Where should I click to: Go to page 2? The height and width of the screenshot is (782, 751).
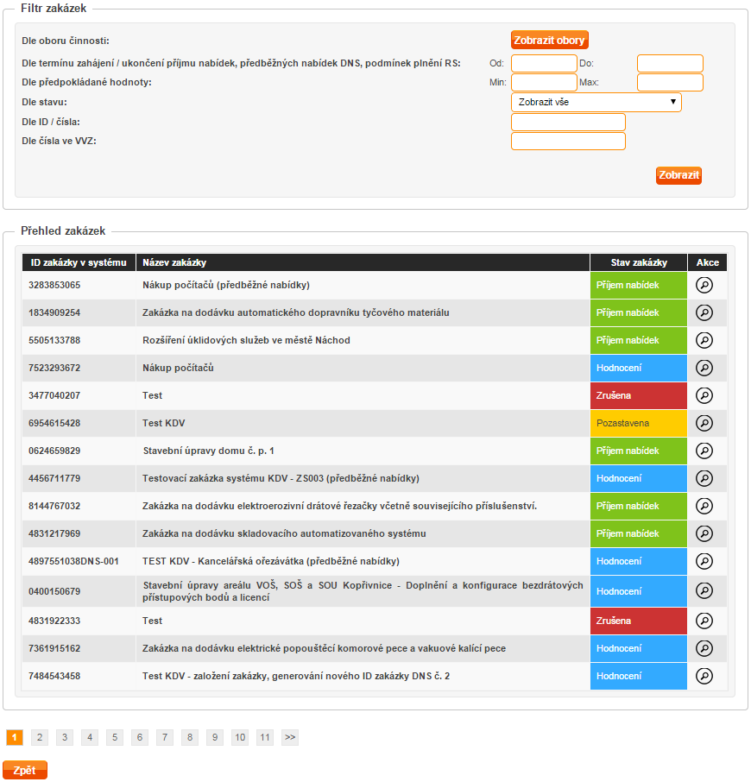coord(40,737)
